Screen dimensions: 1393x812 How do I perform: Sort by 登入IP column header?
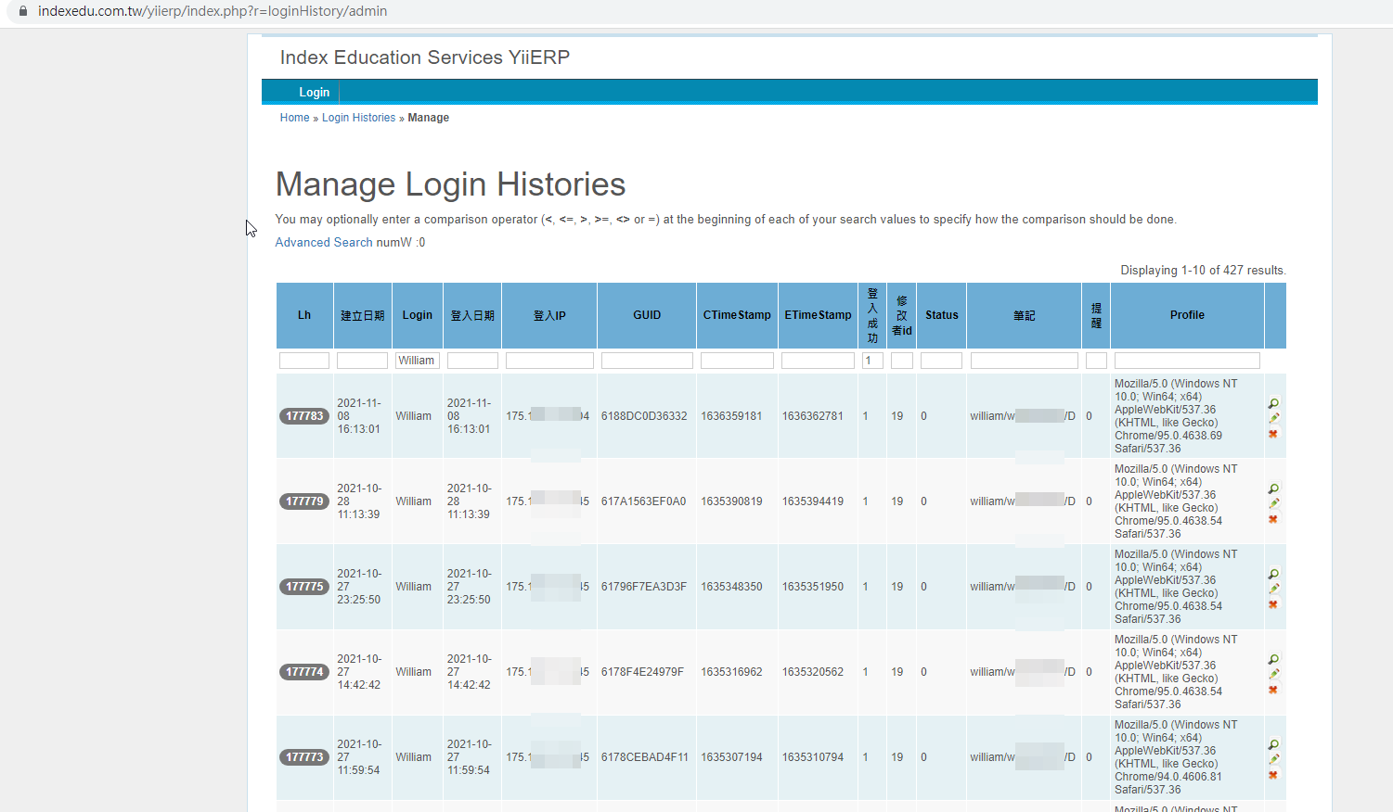[549, 315]
